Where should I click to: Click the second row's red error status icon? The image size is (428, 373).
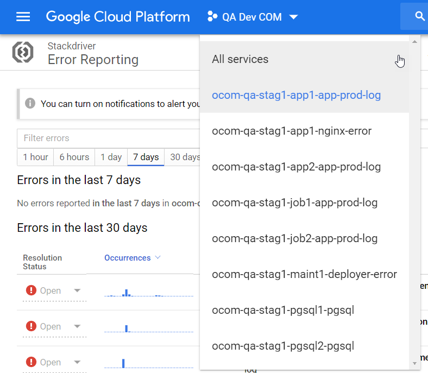[32, 326]
